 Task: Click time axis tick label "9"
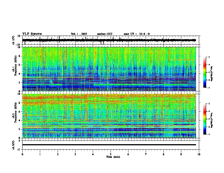(x=181, y=154)
